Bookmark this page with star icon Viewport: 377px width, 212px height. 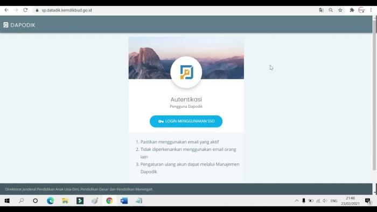pos(340,10)
